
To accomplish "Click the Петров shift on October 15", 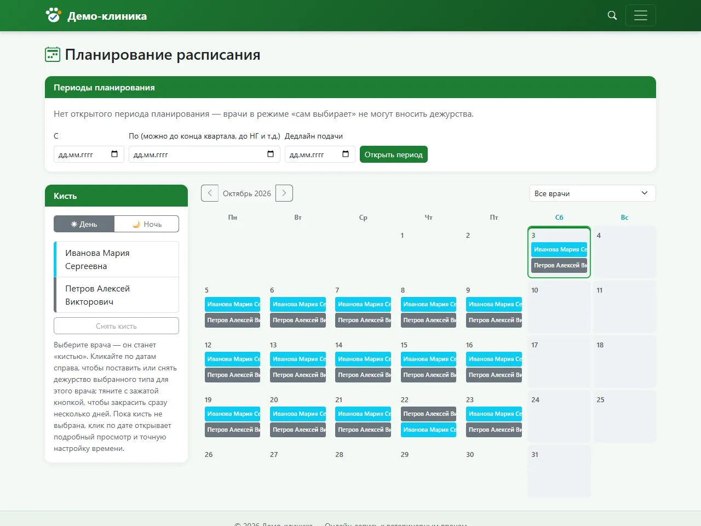I will click(x=428, y=375).
